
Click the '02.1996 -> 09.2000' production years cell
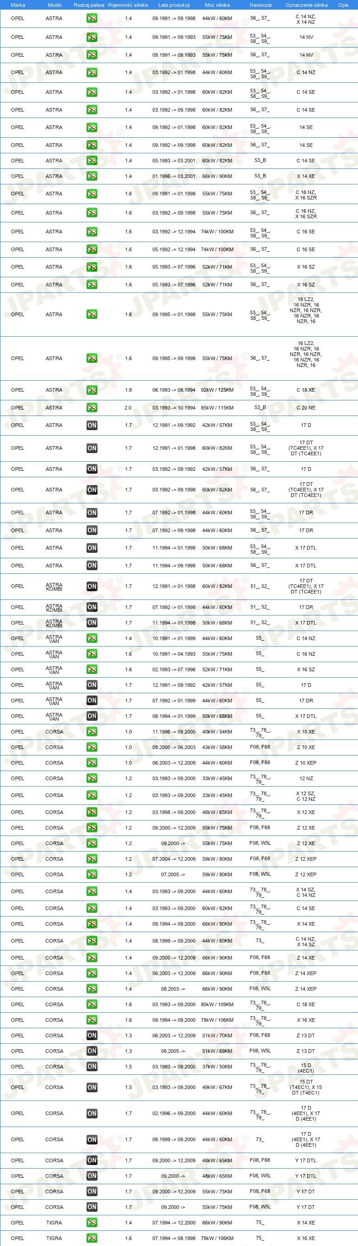click(x=174, y=1113)
